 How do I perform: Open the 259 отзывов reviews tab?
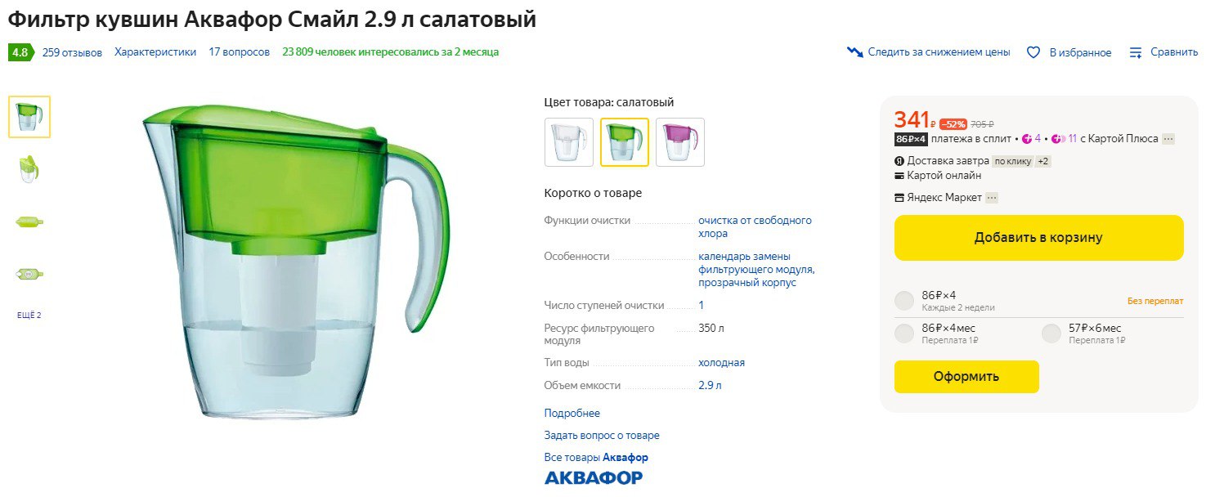pyautogui.click(x=72, y=52)
